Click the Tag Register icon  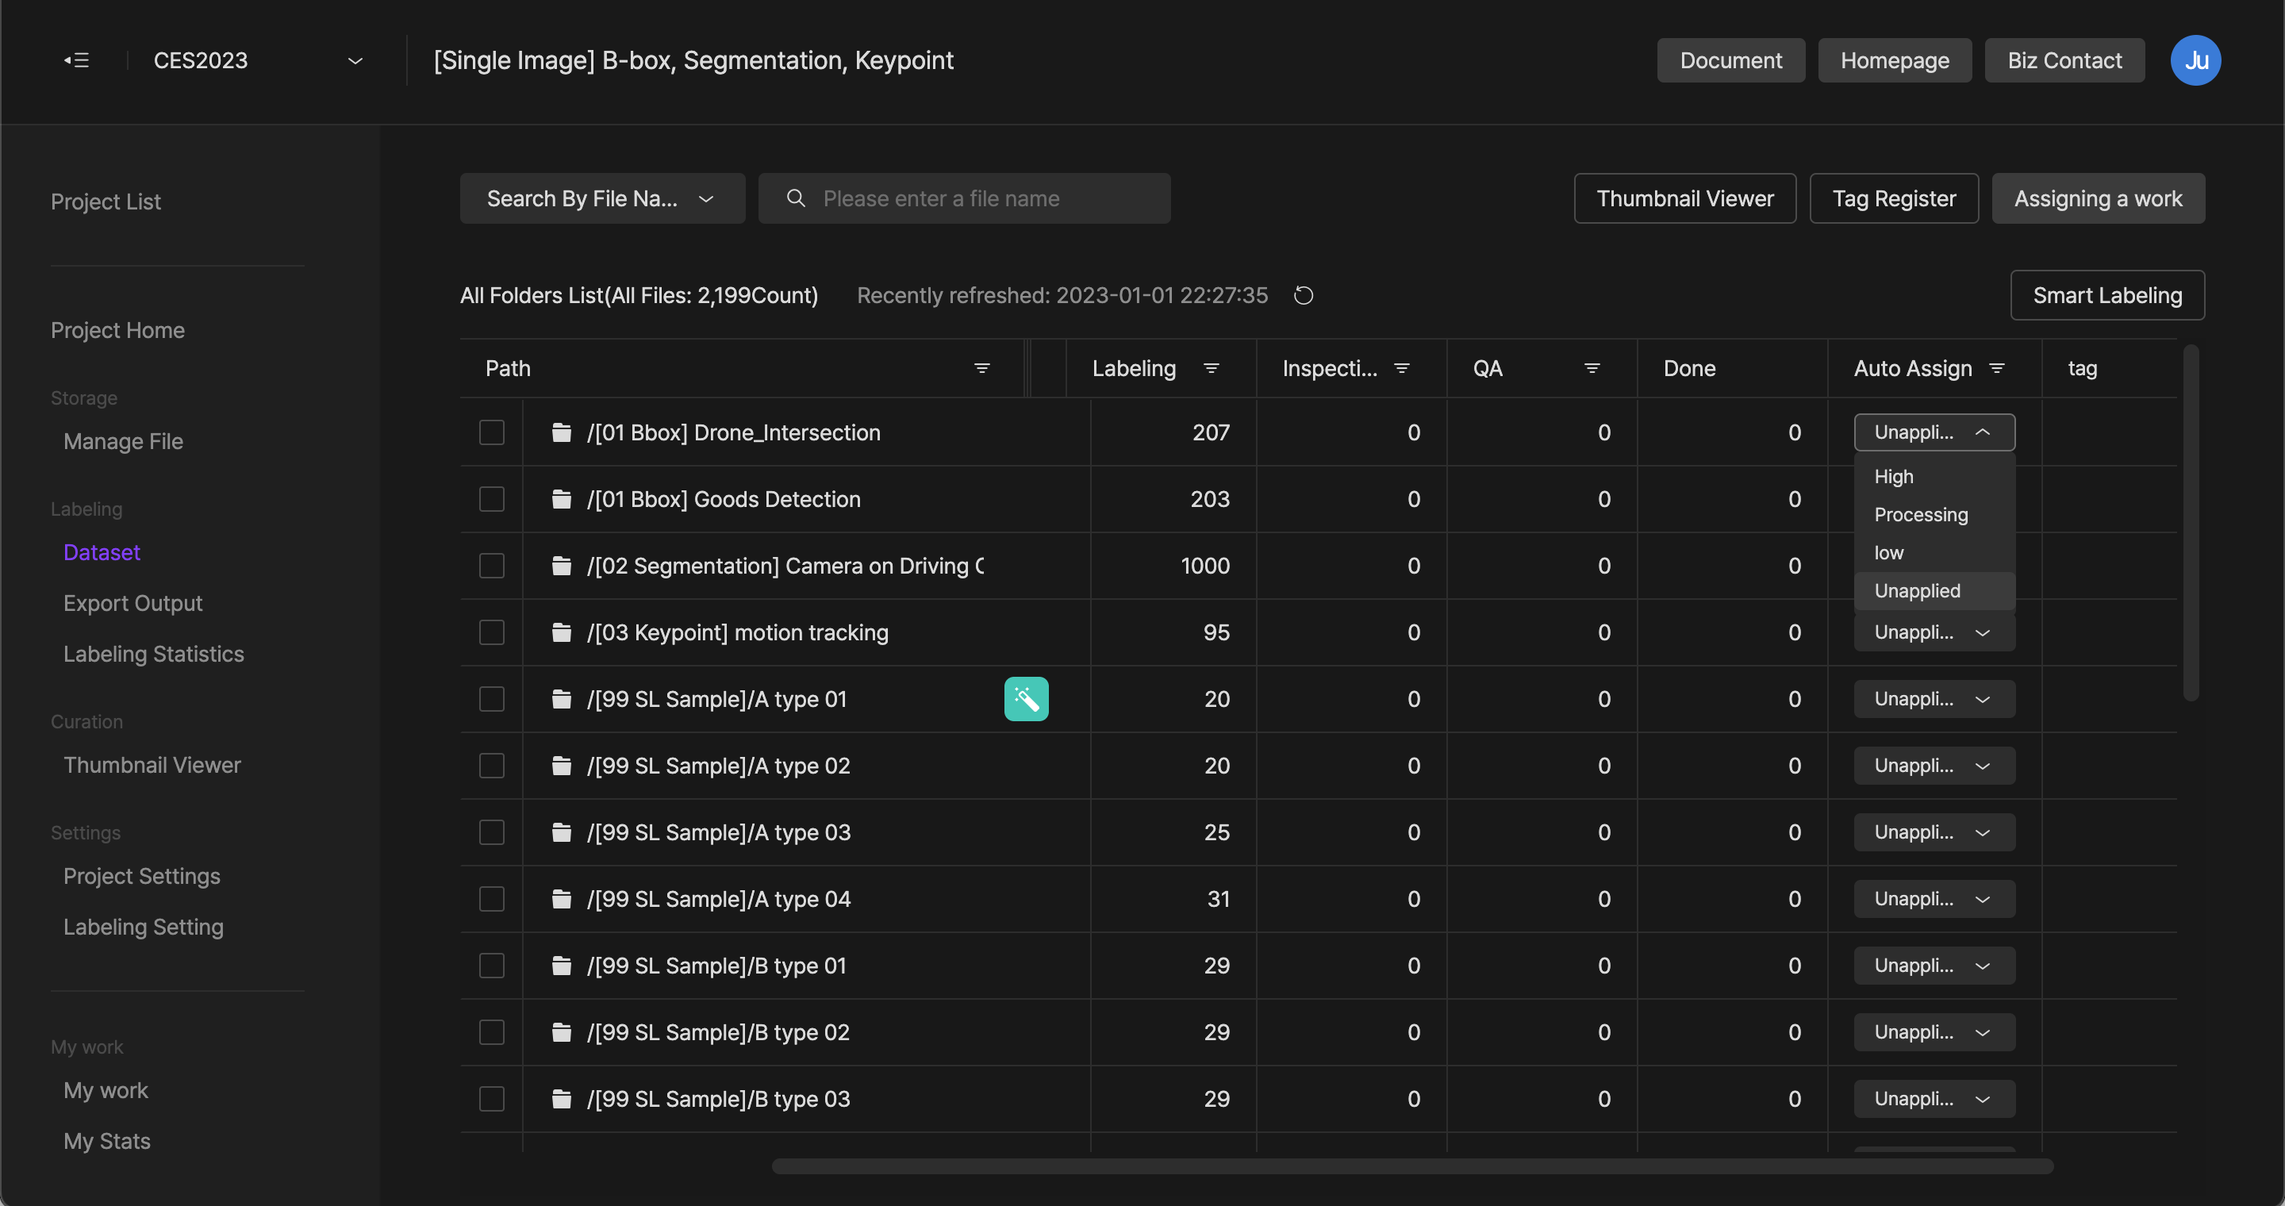[x=1894, y=198]
